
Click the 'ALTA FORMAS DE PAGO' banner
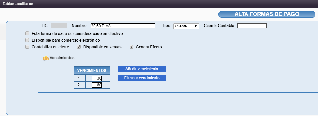(267, 14)
